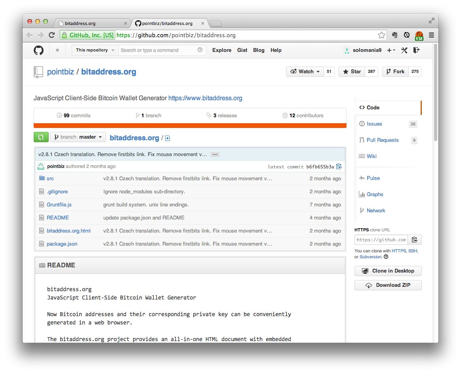The height and width of the screenshot is (374, 461).
Task: Select the HTTPS clone URL text field
Action: 381,240
